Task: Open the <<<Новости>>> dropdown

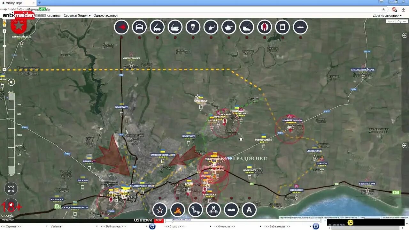Action: pos(238,226)
